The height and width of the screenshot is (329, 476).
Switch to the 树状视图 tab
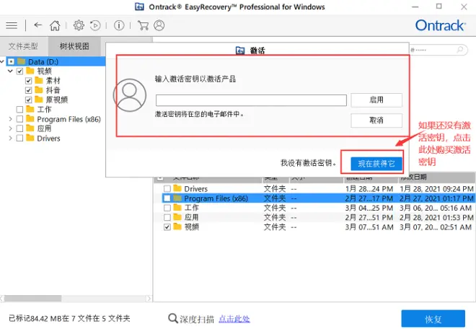coord(74,46)
